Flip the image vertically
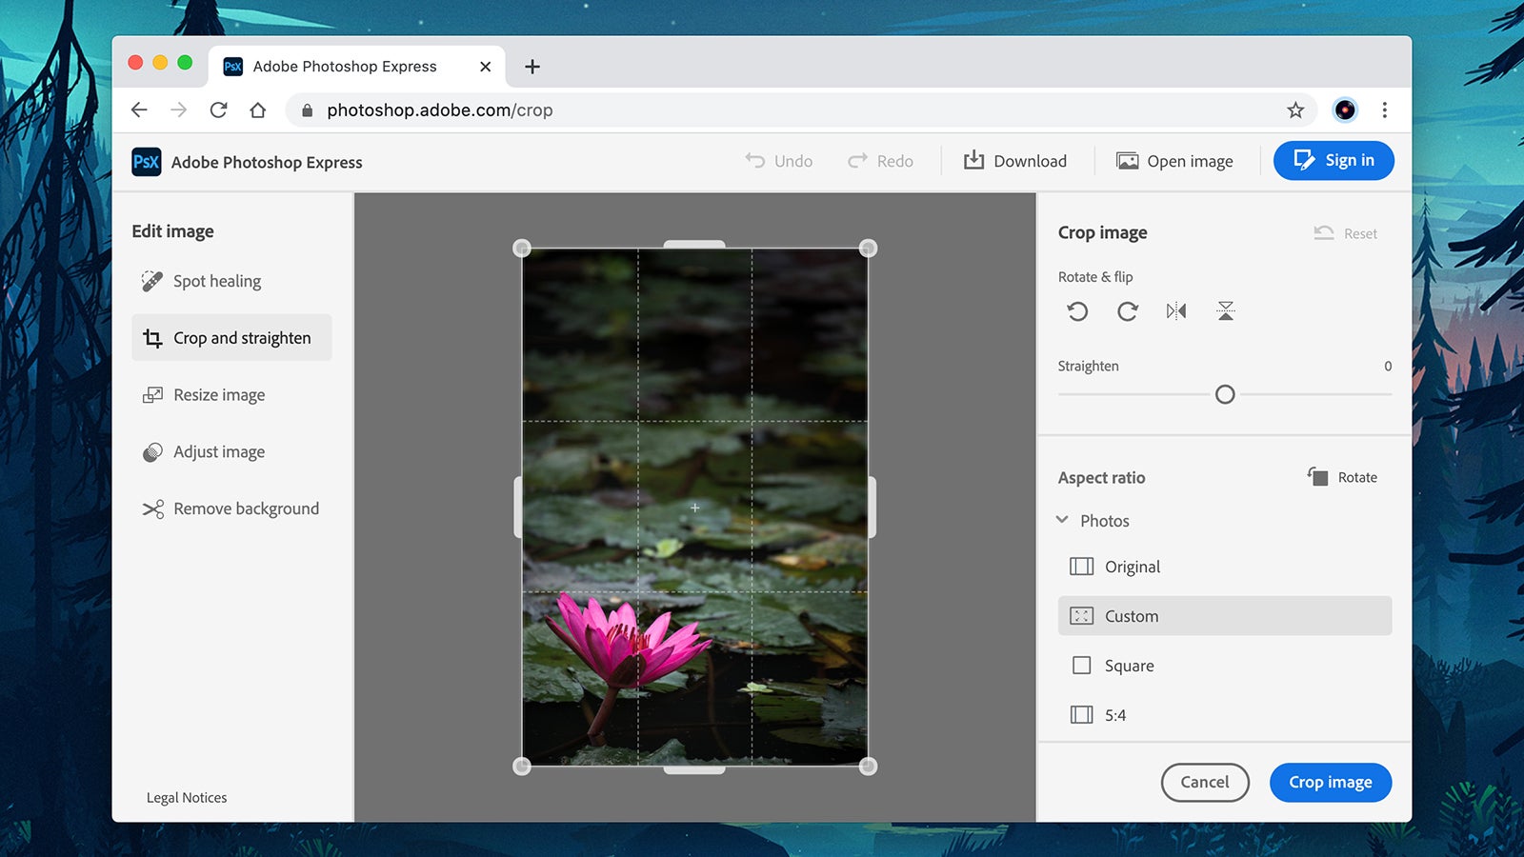Screen dimensions: 1524x857 click(1226, 311)
